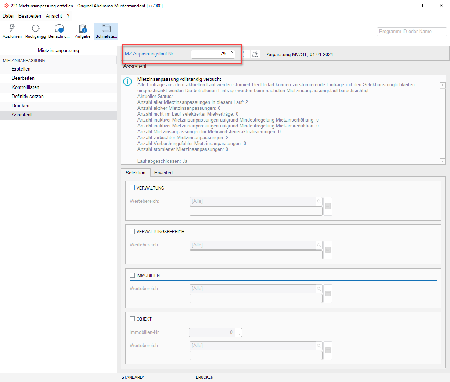Image resolution: width=450 pixels, height=382 pixels.
Task: Enable the VERWALTUNGSBEREICH checkbox
Action: coord(132,231)
